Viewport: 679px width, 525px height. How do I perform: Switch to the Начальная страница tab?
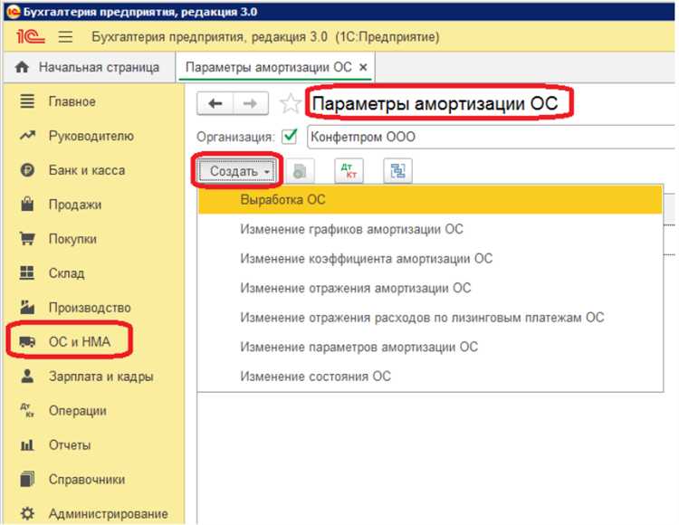90,67
